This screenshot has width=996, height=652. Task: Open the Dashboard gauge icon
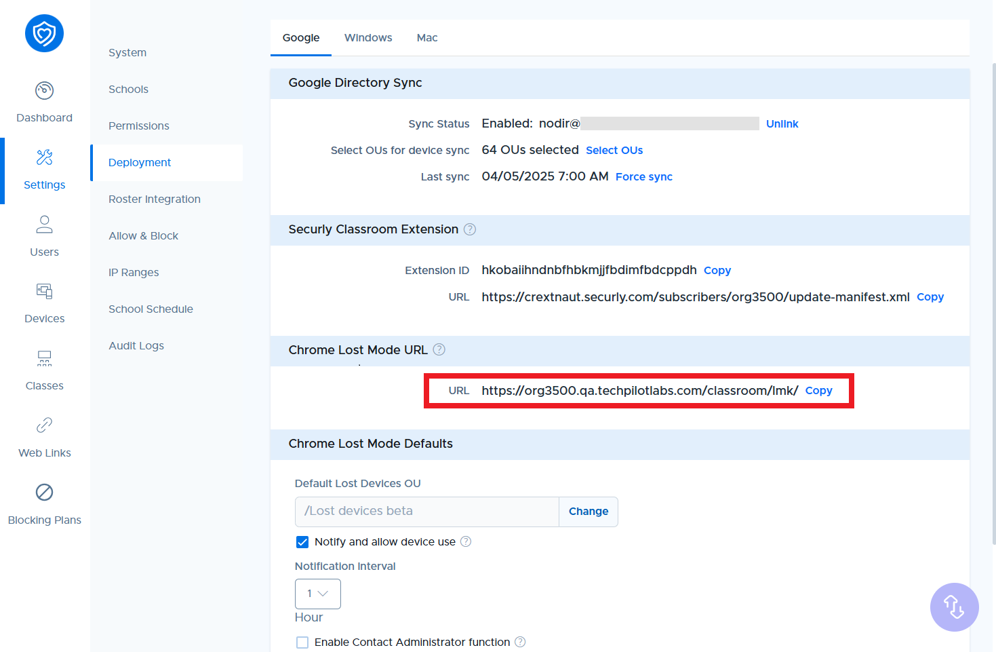[44, 90]
